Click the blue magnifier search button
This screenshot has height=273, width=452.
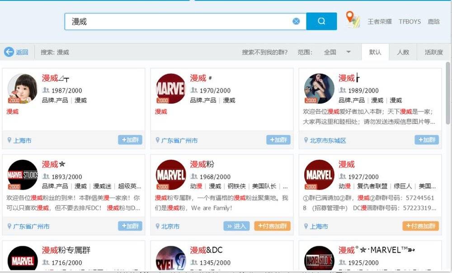[x=321, y=21]
